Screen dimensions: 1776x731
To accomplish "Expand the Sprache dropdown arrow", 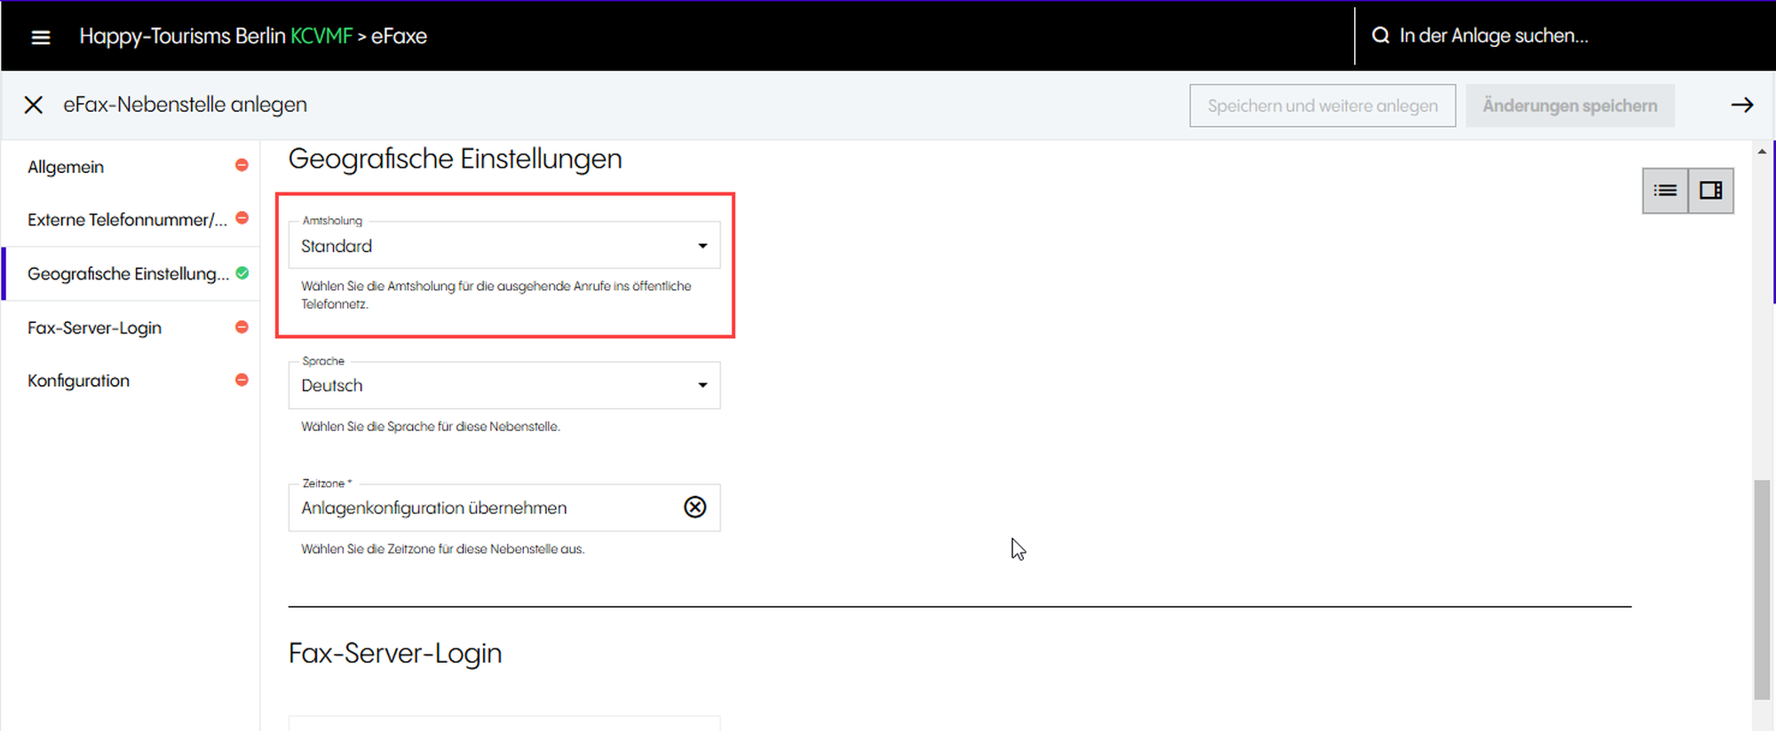I will [702, 385].
